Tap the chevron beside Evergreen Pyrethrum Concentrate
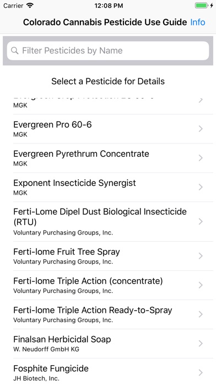216x384 pixels. (x=201, y=158)
